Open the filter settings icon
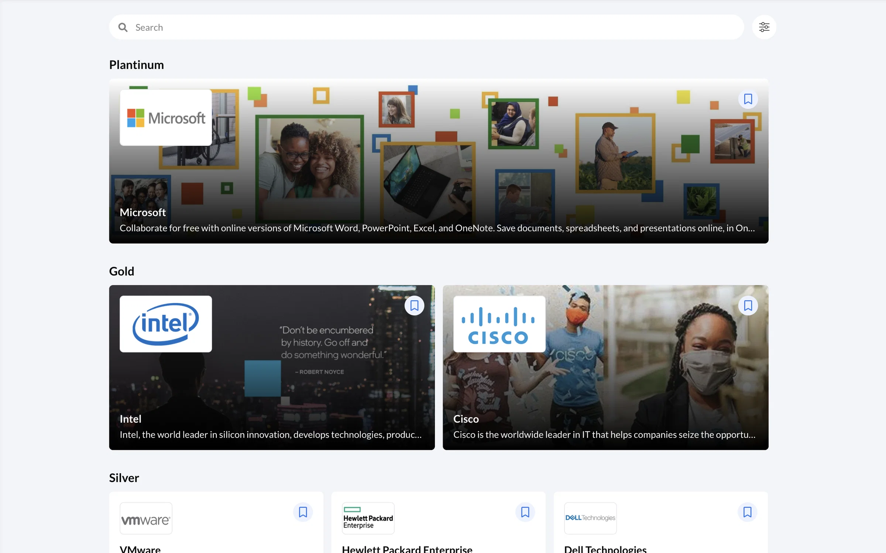Viewport: 886px width, 553px height. pos(764,27)
